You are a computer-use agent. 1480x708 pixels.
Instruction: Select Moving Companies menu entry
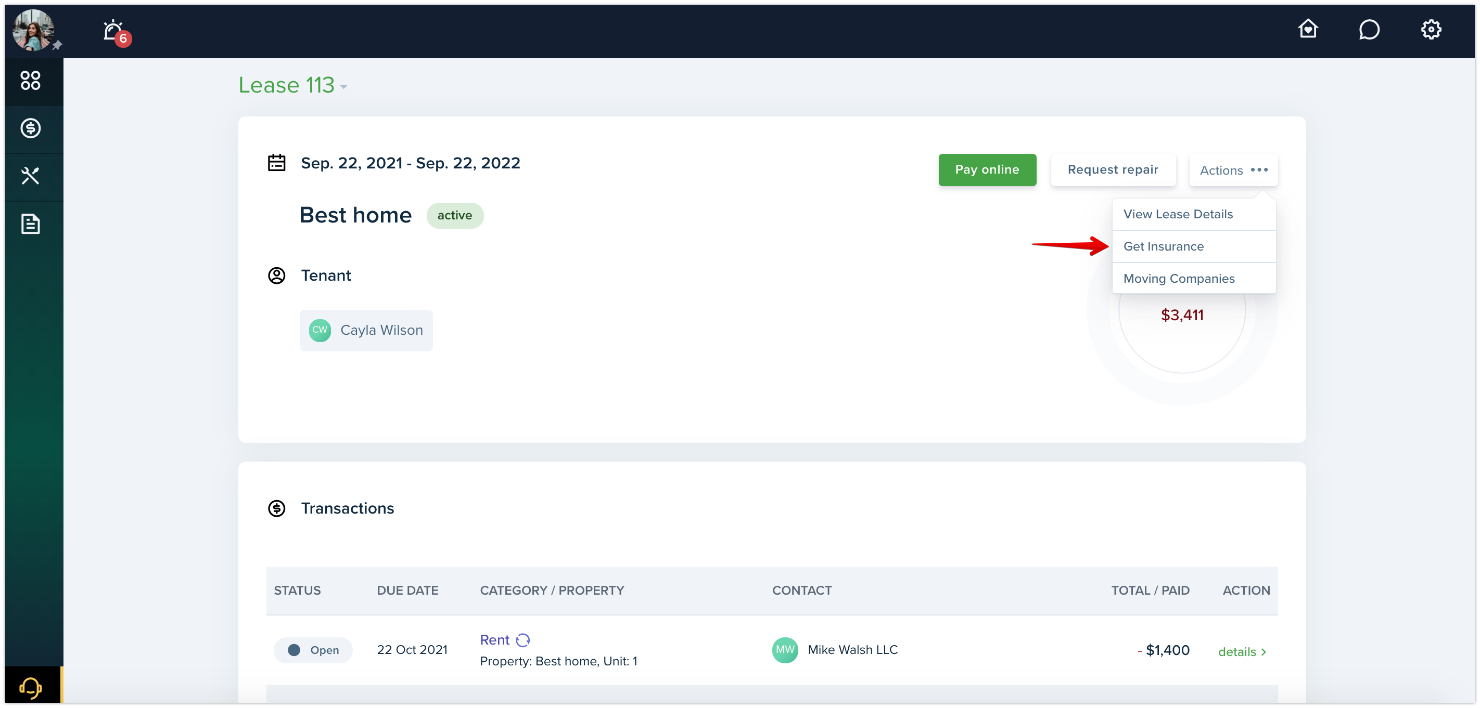click(x=1193, y=278)
